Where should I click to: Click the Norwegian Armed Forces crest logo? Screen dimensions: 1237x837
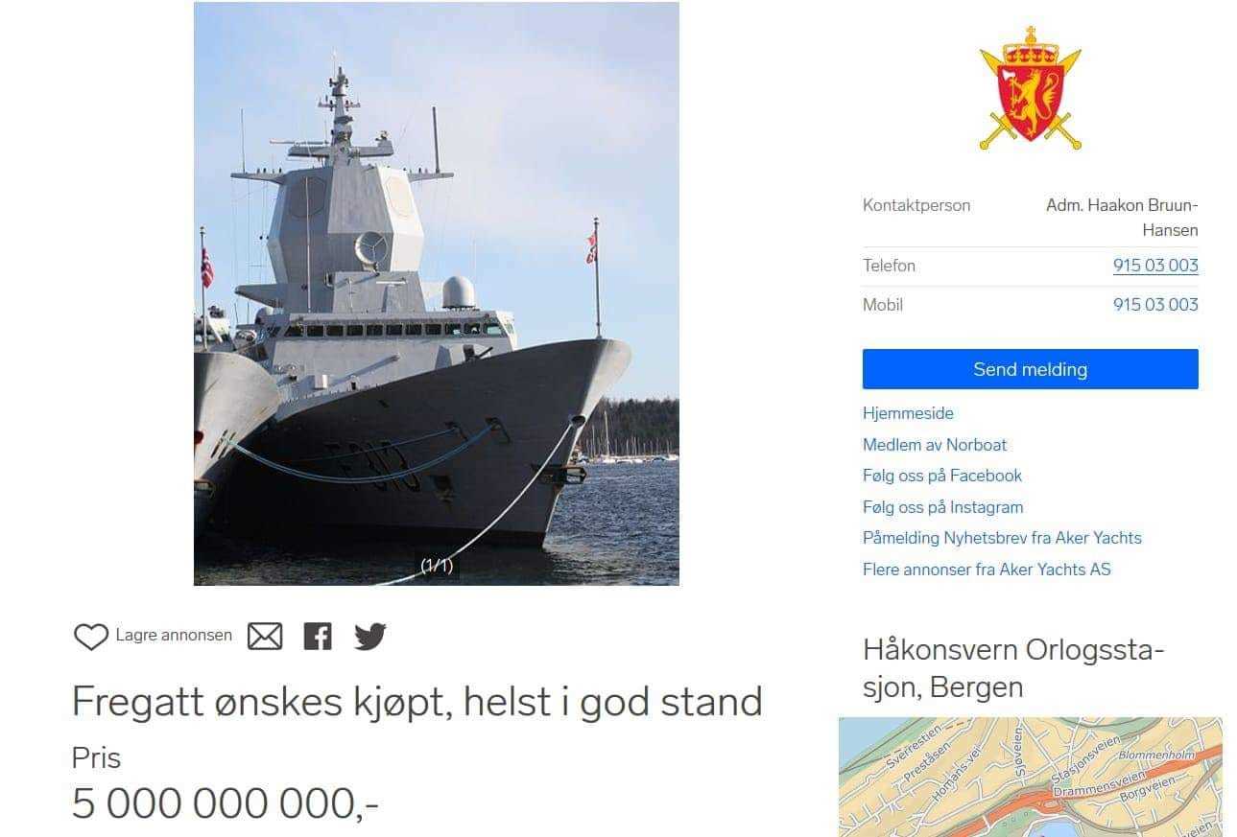(x=1030, y=87)
